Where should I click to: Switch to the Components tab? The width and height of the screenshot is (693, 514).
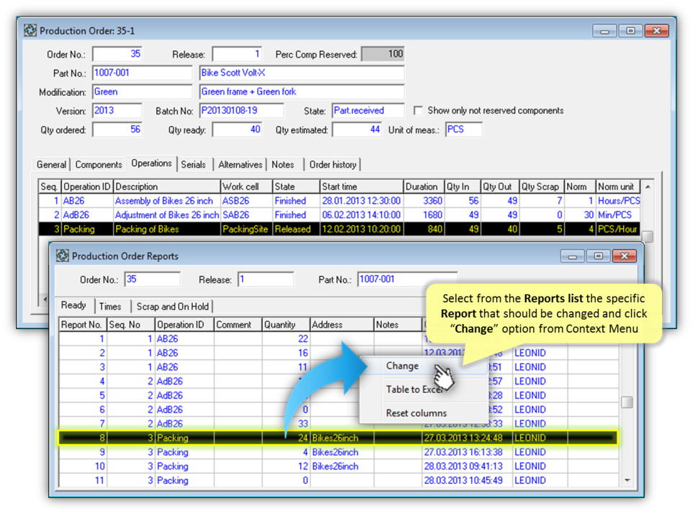pyautogui.click(x=99, y=164)
